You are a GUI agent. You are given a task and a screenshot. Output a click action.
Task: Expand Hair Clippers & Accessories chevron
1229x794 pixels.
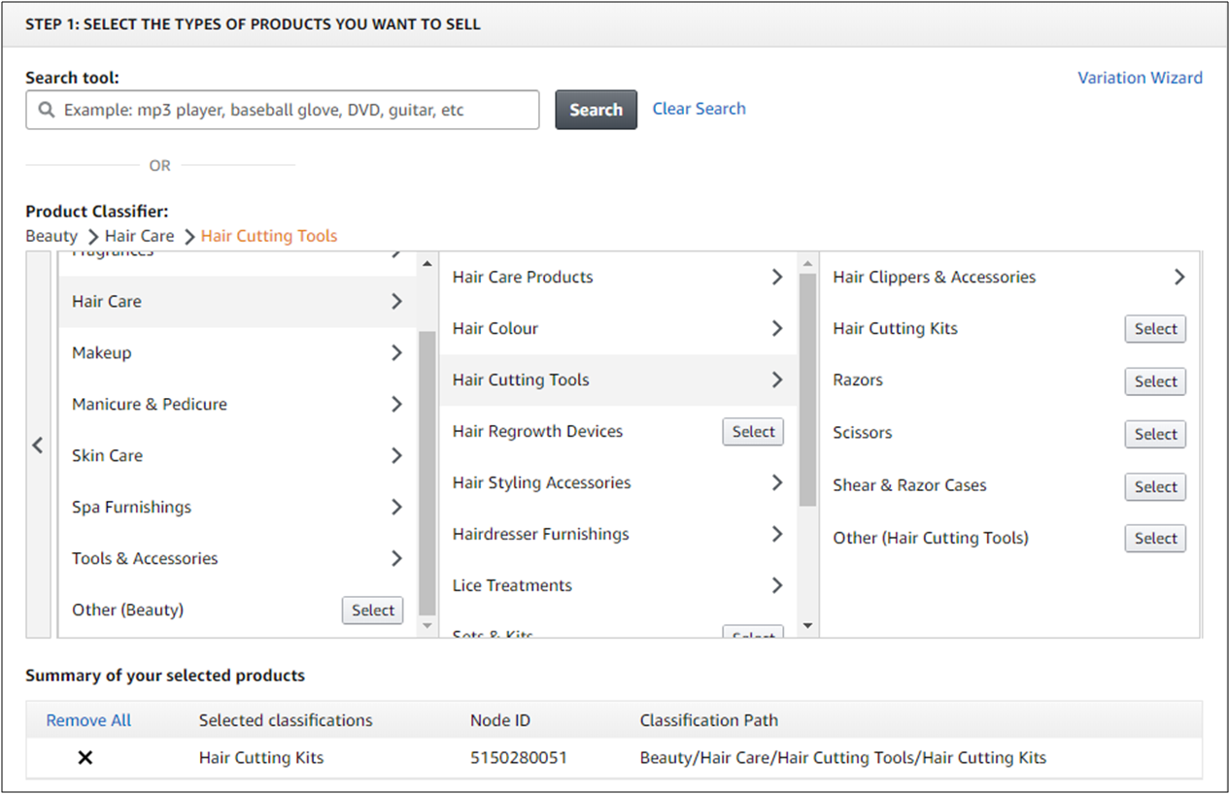click(1178, 278)
